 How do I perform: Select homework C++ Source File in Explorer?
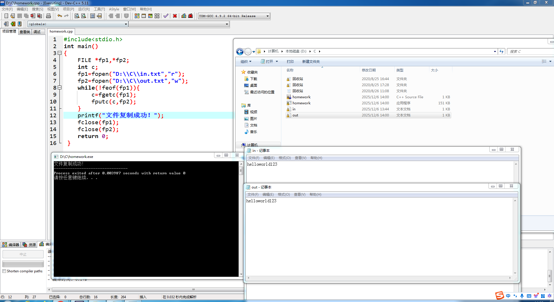tap(368, 97)
